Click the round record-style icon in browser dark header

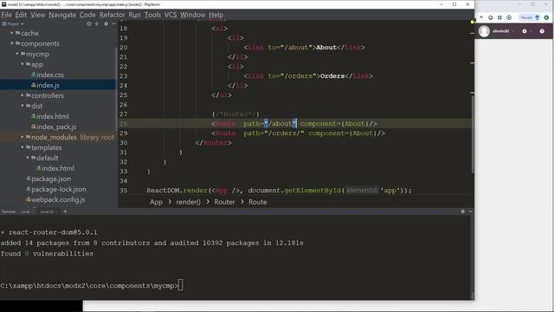click(525, 31)
